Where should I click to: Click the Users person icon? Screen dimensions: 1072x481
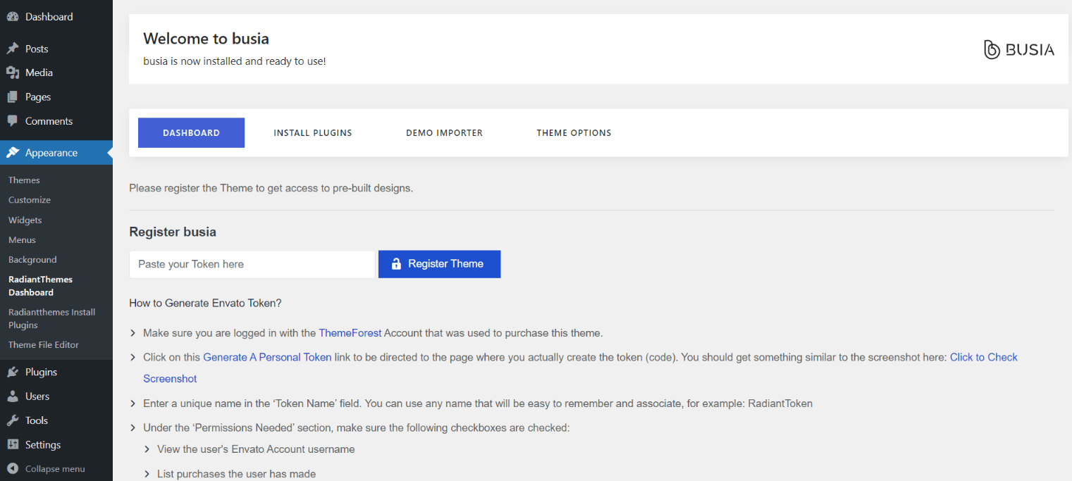click(13, 396)
